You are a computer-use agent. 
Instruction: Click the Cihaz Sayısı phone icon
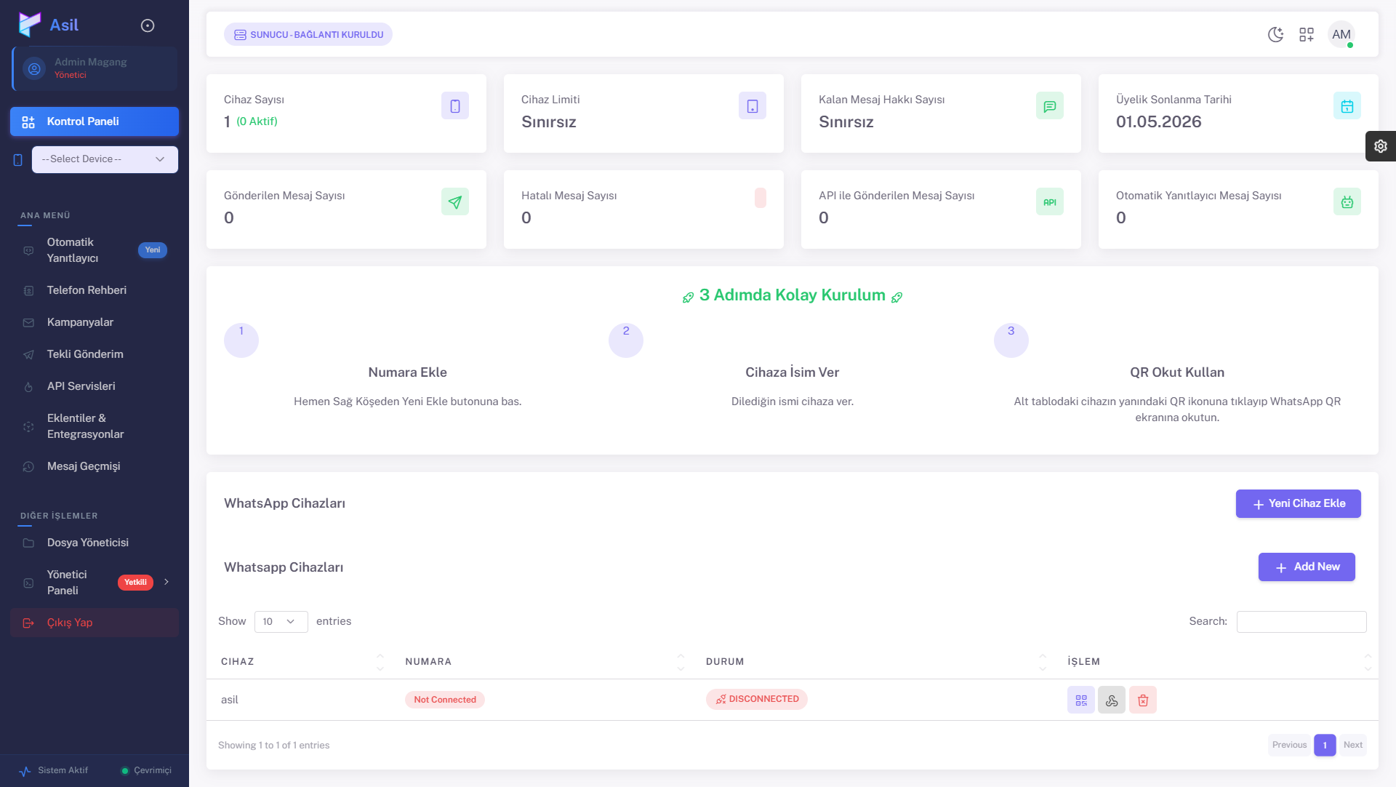[455, 106]
